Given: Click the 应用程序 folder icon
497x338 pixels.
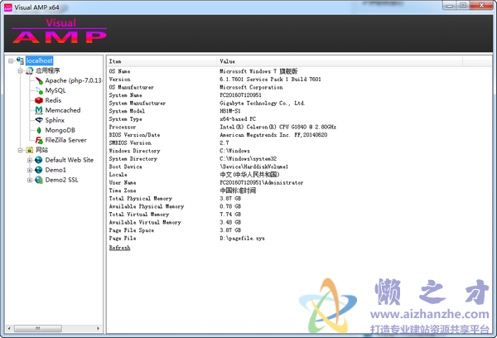Looking at the screenshot, I should pos(30,70).
